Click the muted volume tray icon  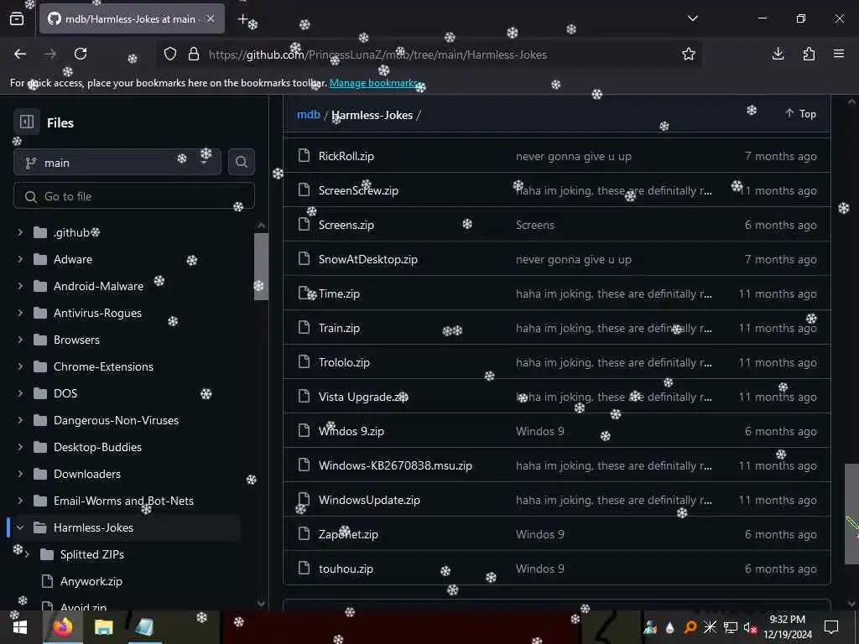click(x=749, y=627)
